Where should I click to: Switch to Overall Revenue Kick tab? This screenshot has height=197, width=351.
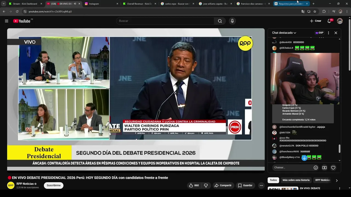139,4
